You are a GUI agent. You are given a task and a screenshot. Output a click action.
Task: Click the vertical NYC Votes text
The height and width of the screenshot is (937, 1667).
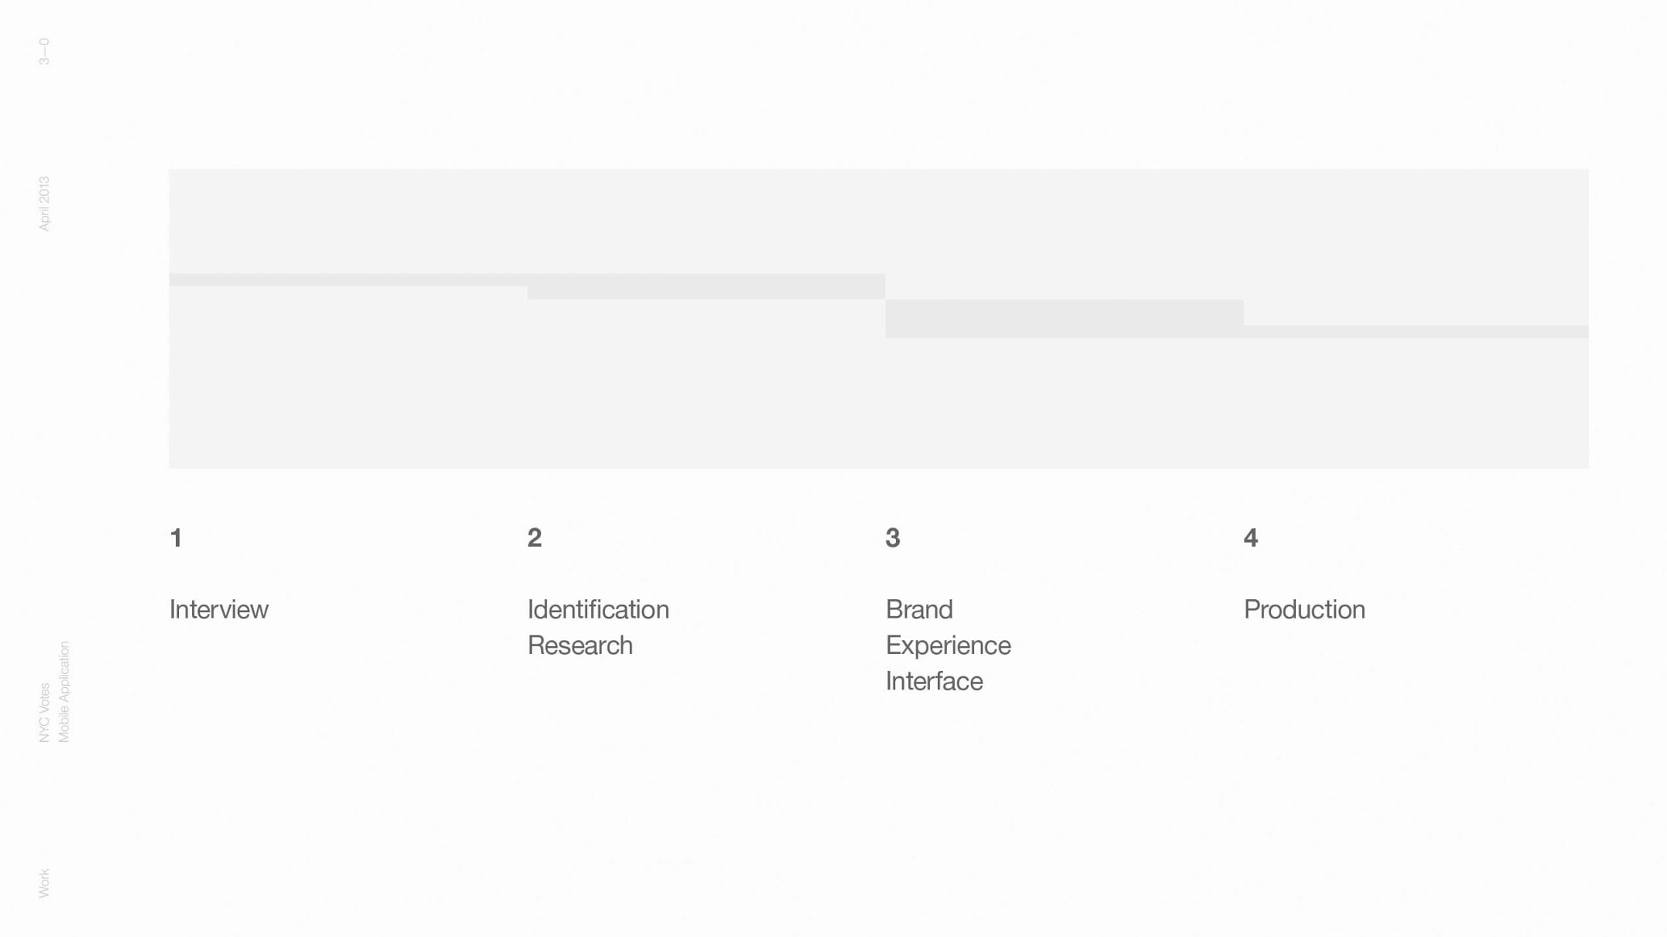click(44, 713)
